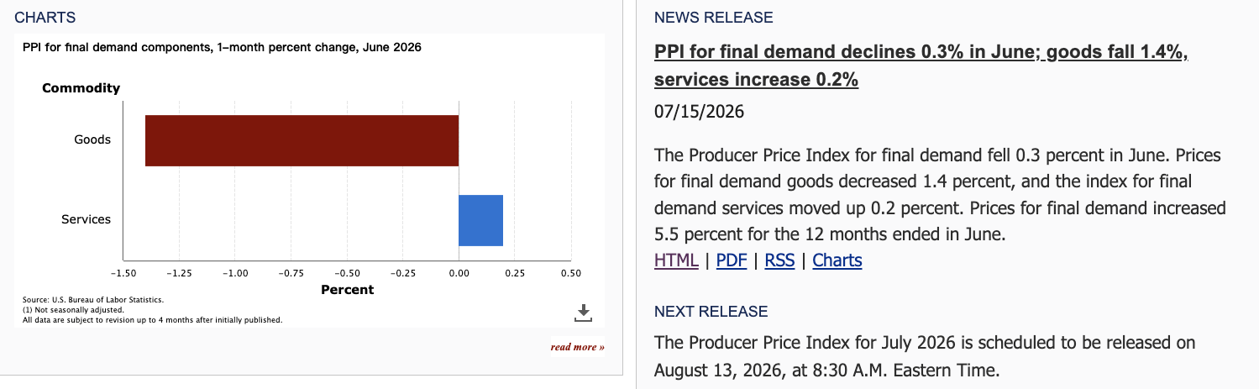Click the Percent axis title
The width and height of the screenshot is (1259, 389).
pyautogui.click(x=348, y=290)
